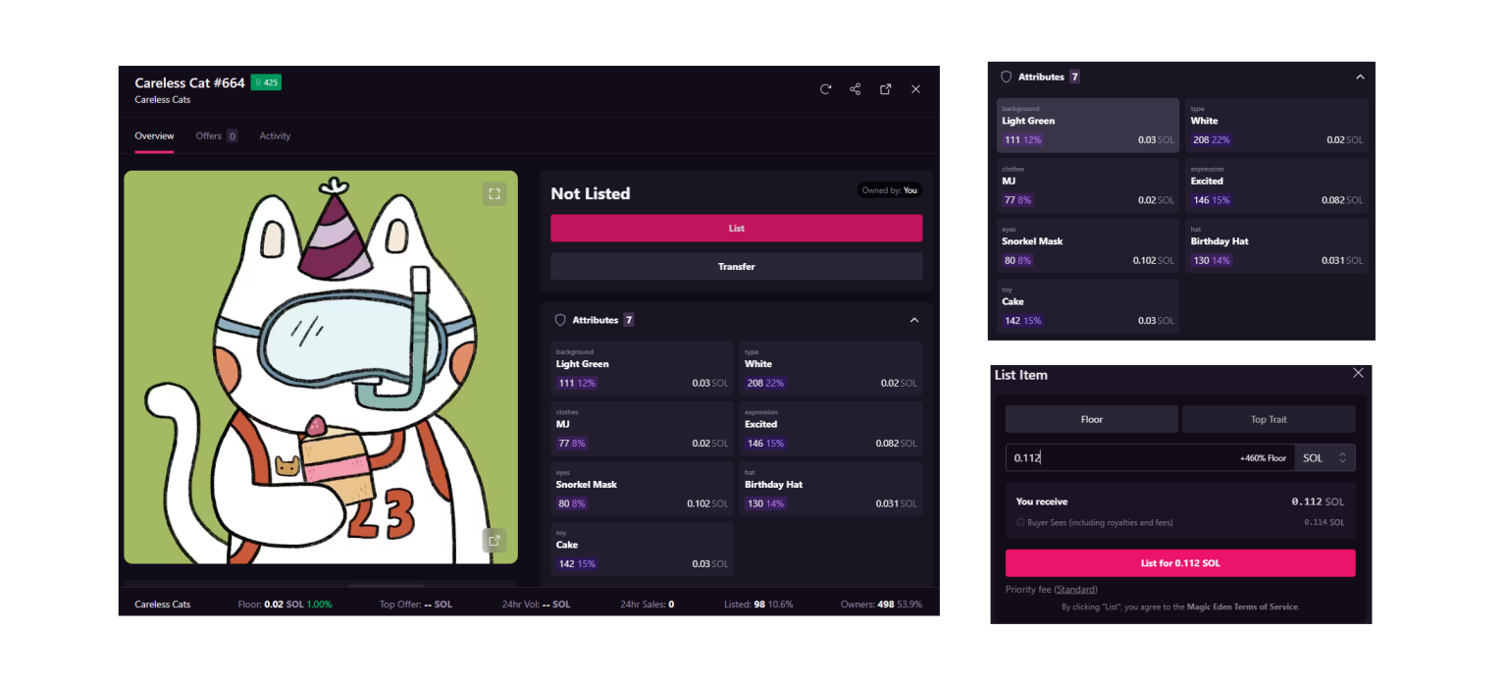This screenshot has height=685, width=1507.
Task: Click the Transfer button
Action: tap(737, 266)
